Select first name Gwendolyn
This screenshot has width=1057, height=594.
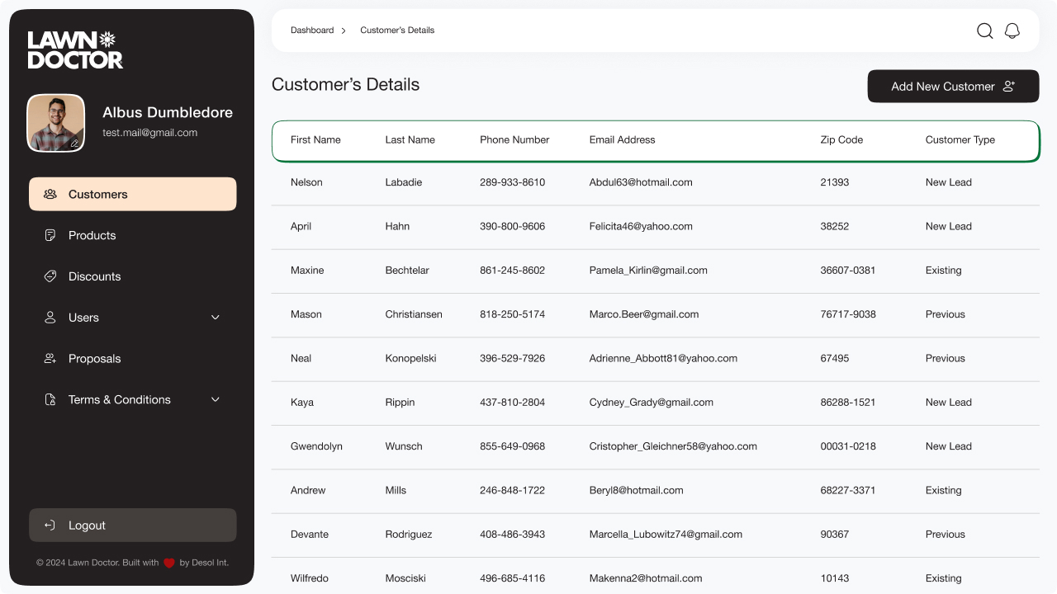tap(316, 446)
